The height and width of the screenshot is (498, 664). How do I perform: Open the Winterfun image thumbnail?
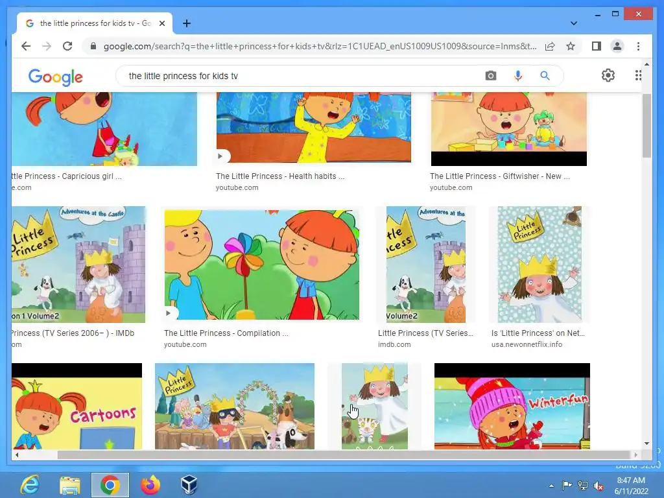click(x=512, y=406)
